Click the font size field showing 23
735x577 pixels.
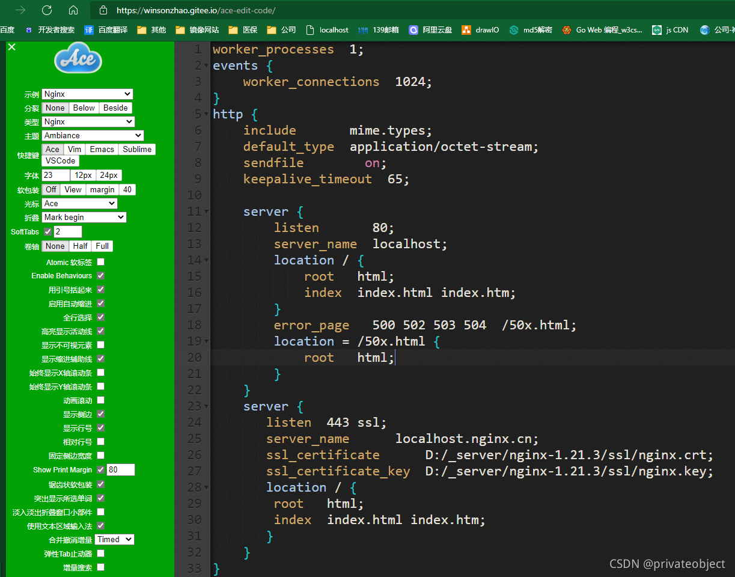[56, 175]
